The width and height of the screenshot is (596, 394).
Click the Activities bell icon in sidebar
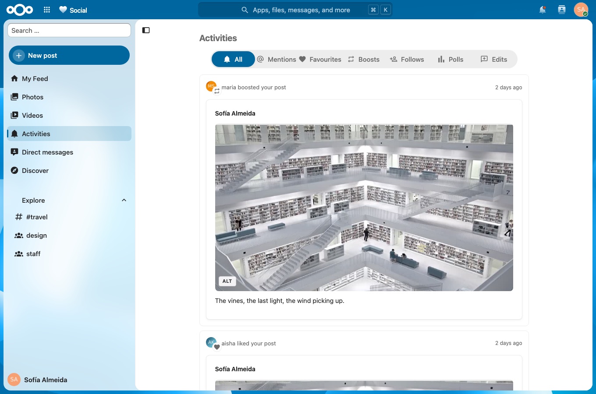14,134
